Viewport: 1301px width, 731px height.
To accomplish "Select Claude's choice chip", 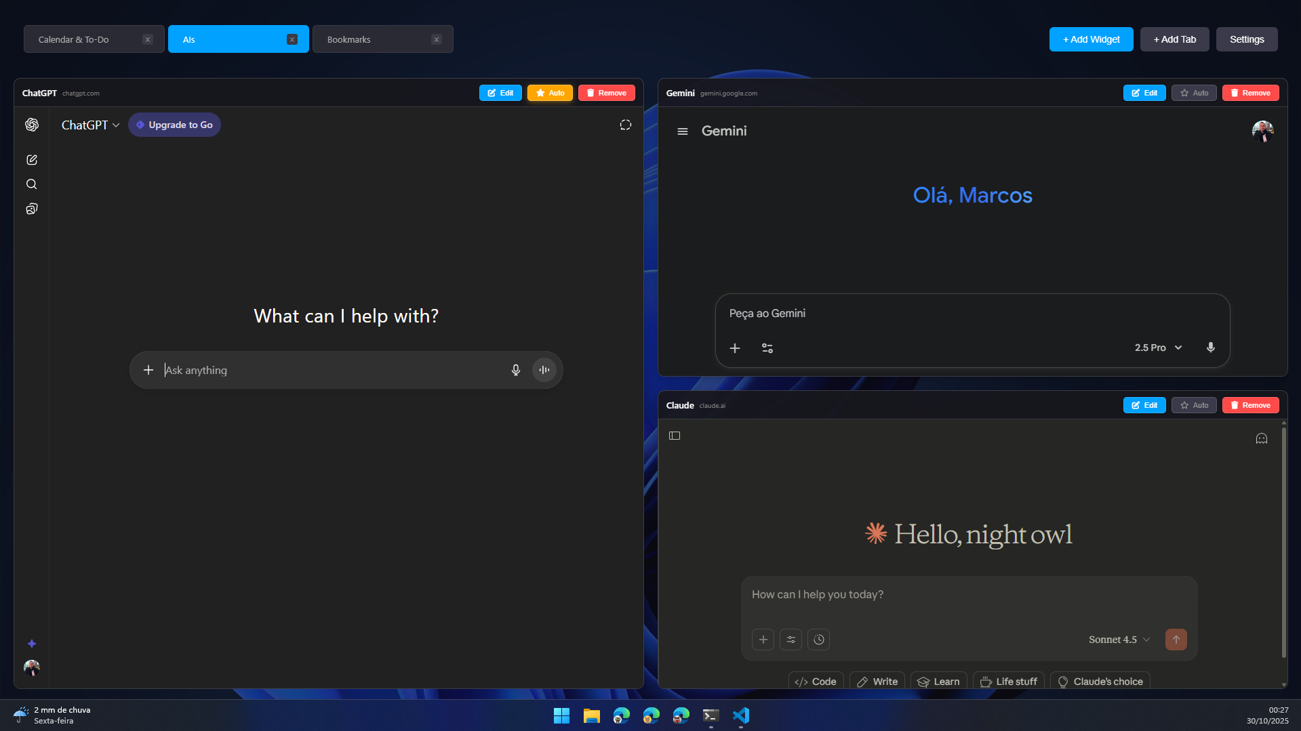I will 1100,681.
